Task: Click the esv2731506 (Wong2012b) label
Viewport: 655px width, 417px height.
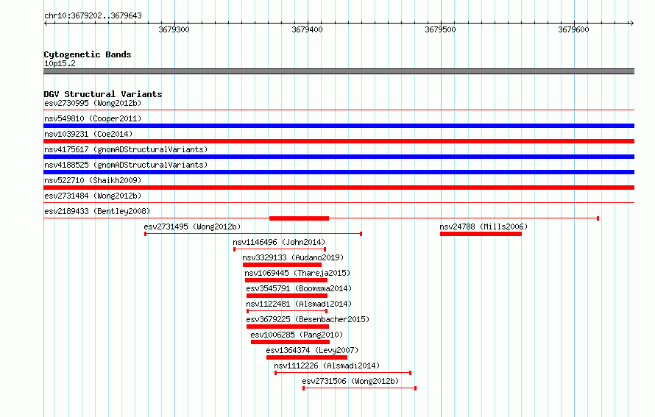Action: coord(350,381)
